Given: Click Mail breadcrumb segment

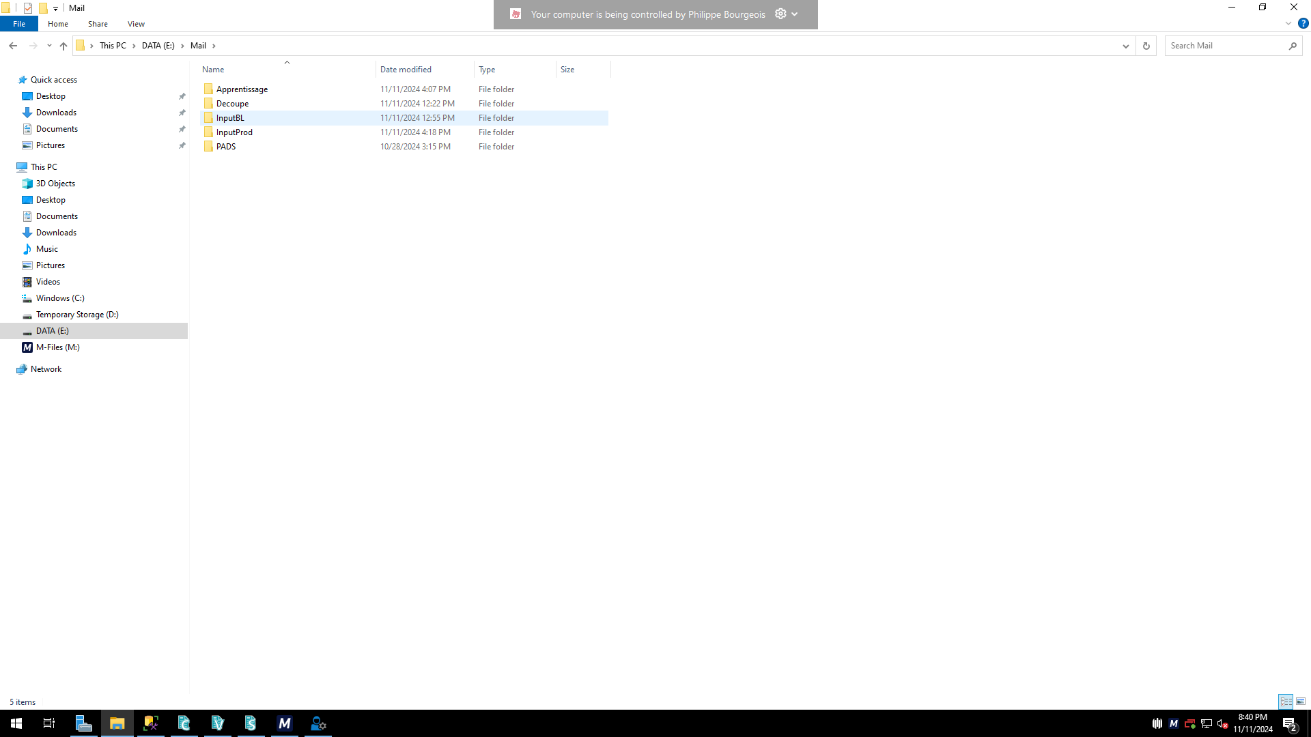Looking at the screenshot, I should (x=198, y=46).
